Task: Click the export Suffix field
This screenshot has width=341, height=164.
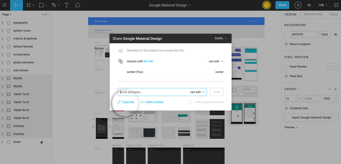Action: point(312,99)
